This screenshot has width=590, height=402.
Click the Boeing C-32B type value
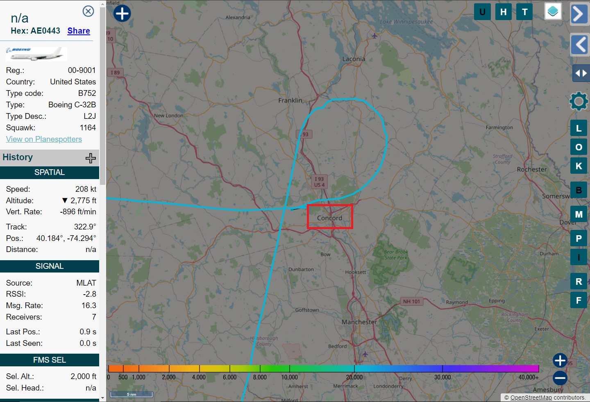click(72, 105)
